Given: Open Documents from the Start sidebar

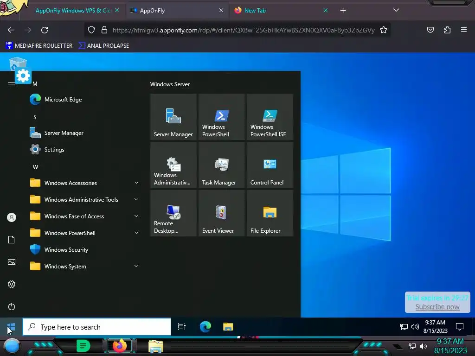Looking at the screenshot, I should point(12,240).
